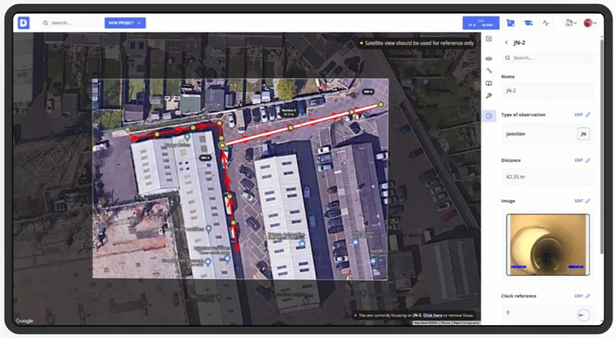This screenshot has height=338, width=616.
Task: Open the graduation cap tutorials icon
Action: 529,23
